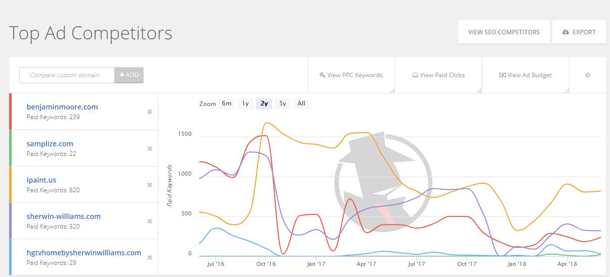Screen dimensions: 610x277
Task: Click the Apr '18 axis label
Action: (x=568, y=263)
